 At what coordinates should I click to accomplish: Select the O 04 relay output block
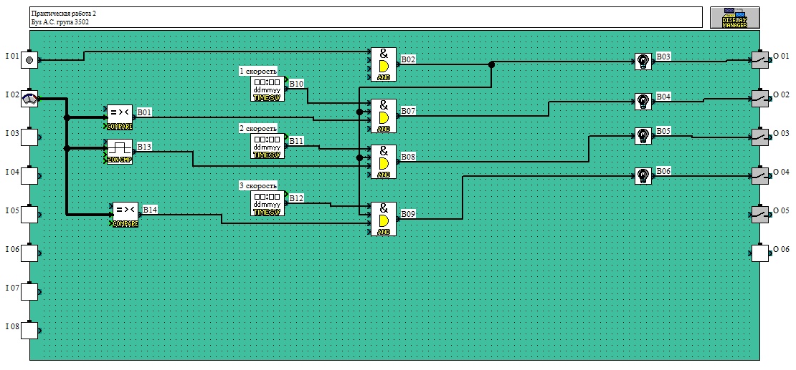click(760, 175)
